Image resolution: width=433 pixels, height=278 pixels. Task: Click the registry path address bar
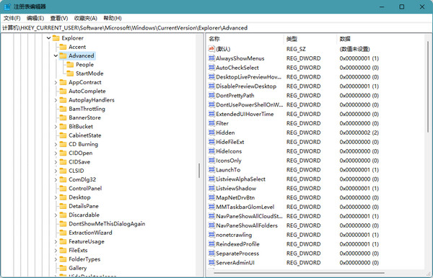tap(216, 28)
